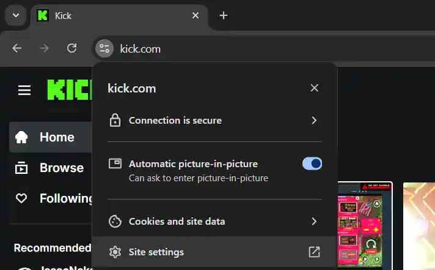Screen dimensions: 435x270
Task: Open the tab search dropdown arrow
Action: [16, 15]
